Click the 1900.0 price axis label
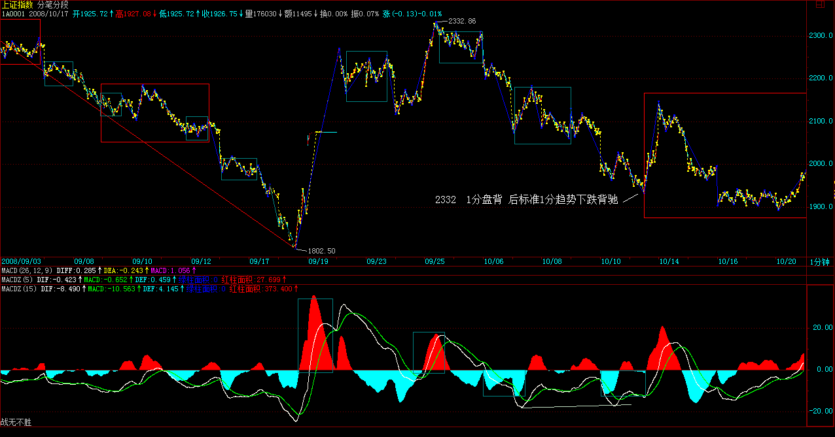The image size is (835, 437). click(821, 207)
